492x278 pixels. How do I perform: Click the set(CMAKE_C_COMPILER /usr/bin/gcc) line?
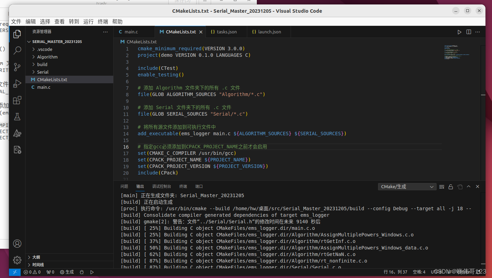click(x=187, y=153)
